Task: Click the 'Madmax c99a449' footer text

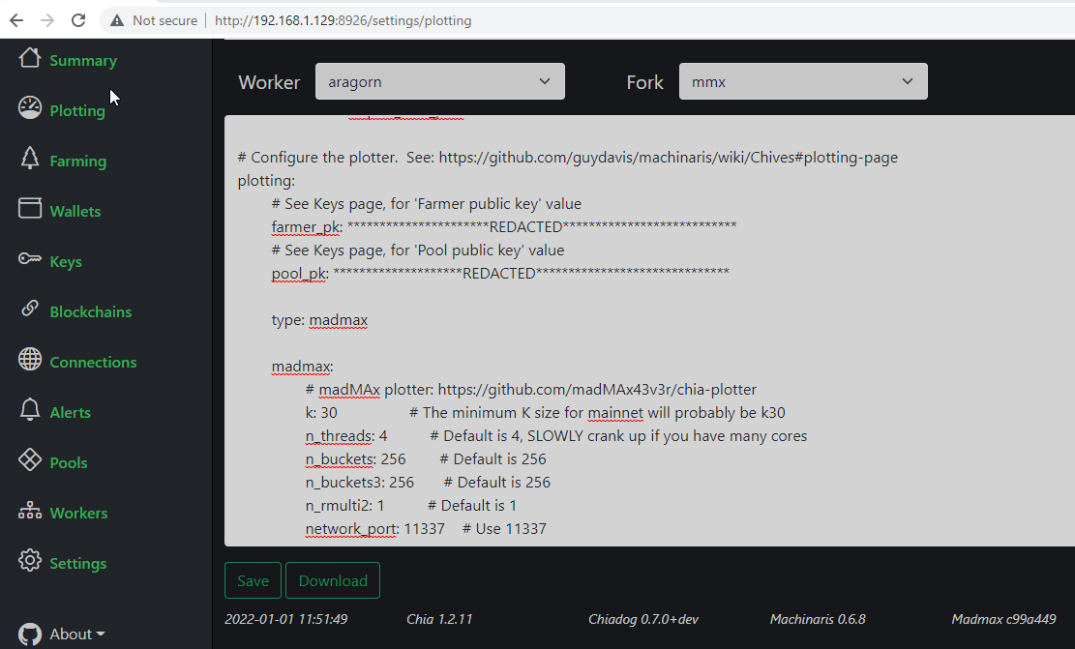Action: click(1003, 619)
